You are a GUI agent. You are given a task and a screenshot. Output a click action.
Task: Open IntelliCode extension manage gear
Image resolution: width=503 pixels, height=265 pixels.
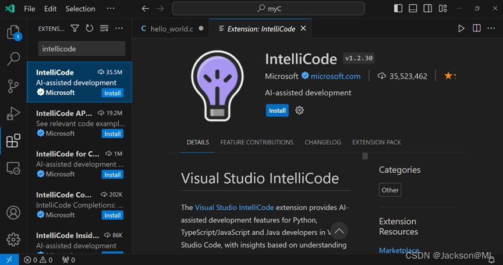pos(299,110)
